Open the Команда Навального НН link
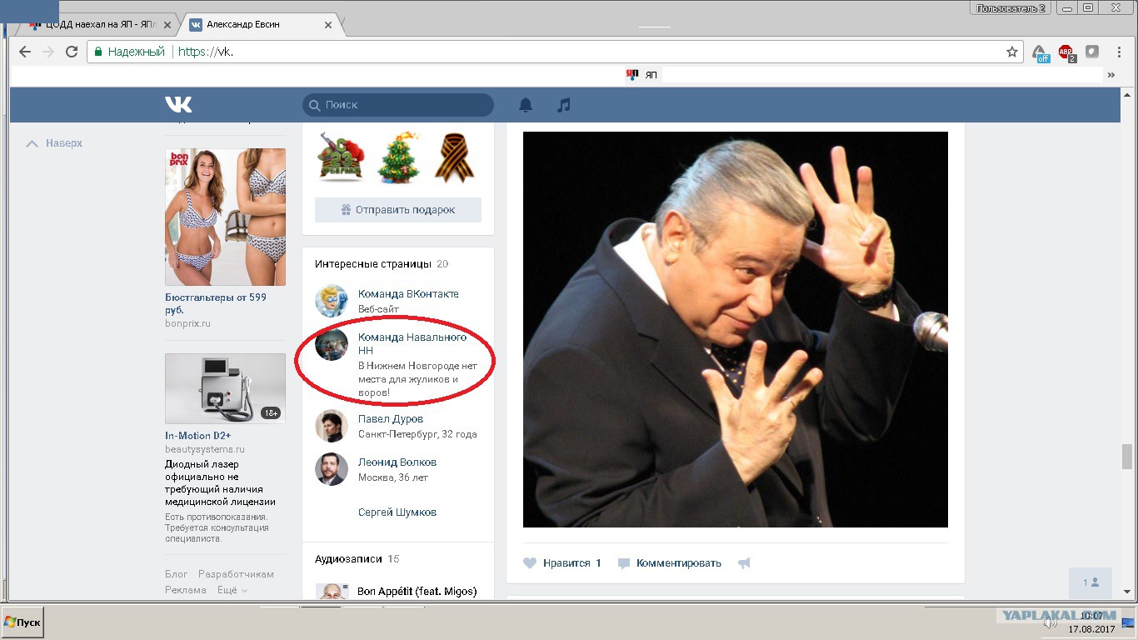 point(412,344)
